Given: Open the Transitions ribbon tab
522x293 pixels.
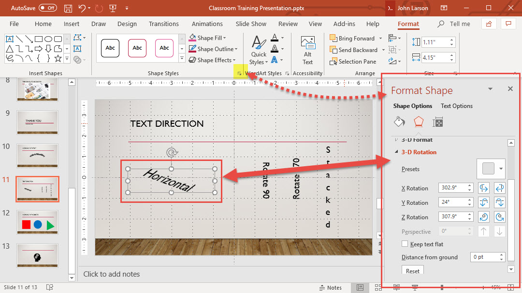Looking at the screenshot, I should [164, 24].
